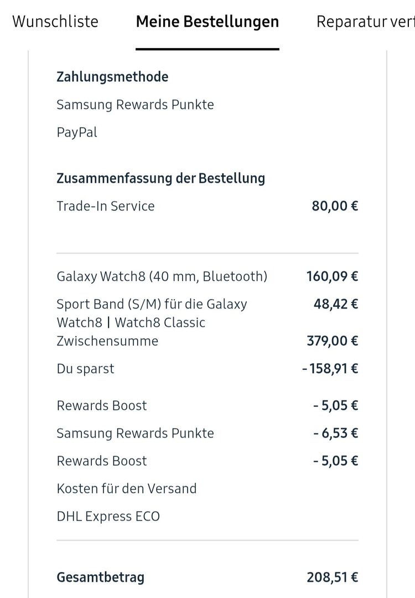Click the 208,51 € Gesamtbetrag total
The width and height of the screenshot is (415, 598).
point(332,578)
